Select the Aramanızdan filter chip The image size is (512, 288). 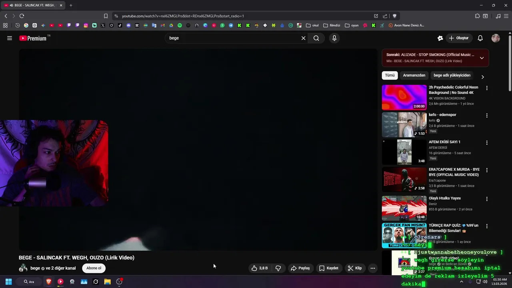414,75
